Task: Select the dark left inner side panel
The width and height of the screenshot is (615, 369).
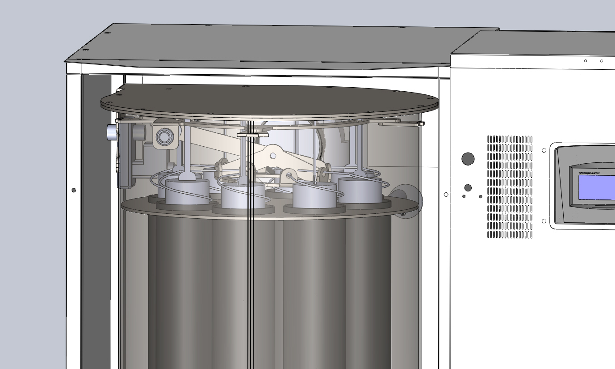Action: (x=96, y=224)
